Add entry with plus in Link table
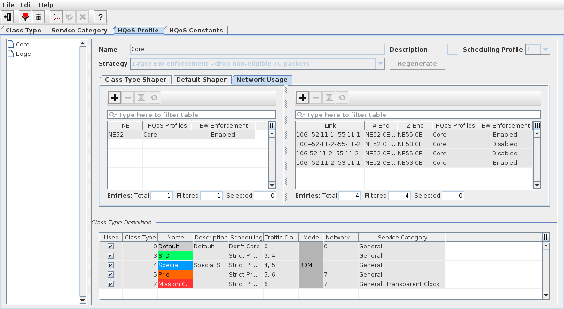This screenshot has height=309, width=564. point(303,98)
